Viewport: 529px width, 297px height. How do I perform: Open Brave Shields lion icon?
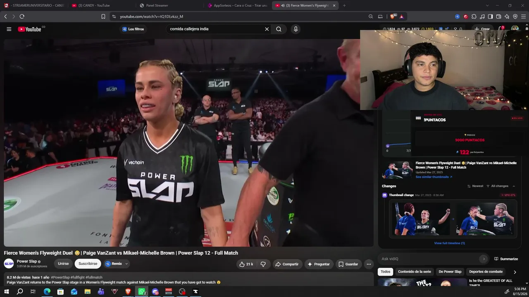point(393,16)
